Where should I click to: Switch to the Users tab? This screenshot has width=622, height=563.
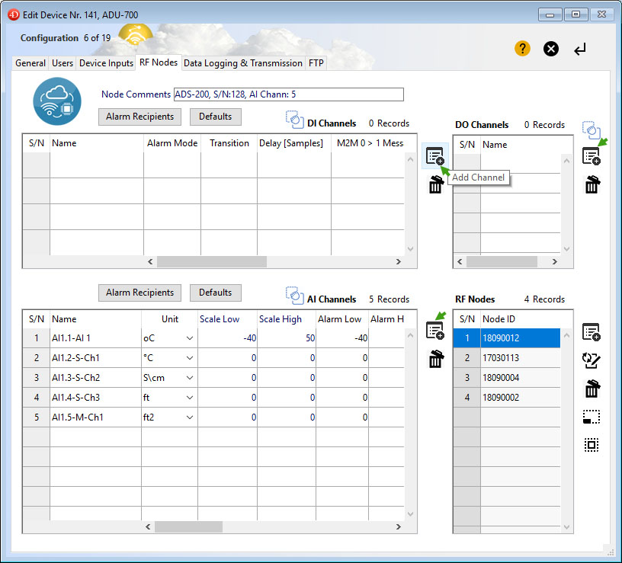click(63, 63)
